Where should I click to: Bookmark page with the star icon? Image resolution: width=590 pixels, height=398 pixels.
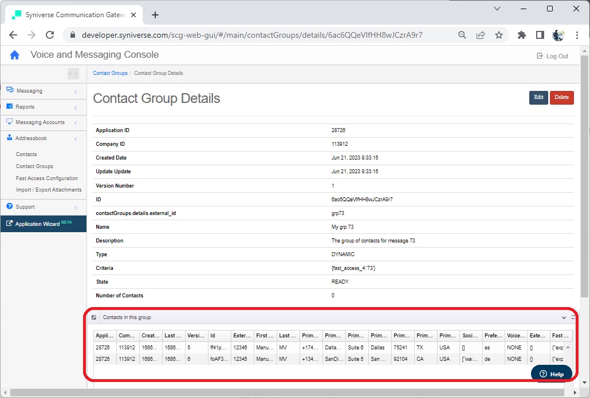point(499,35)
